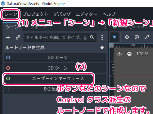Zoom out with the minus button
153x114 pixels.
129,54
